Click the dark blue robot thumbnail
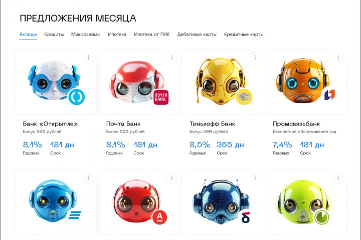Screen dimensions: 361x240 click(x=221, y=201)
